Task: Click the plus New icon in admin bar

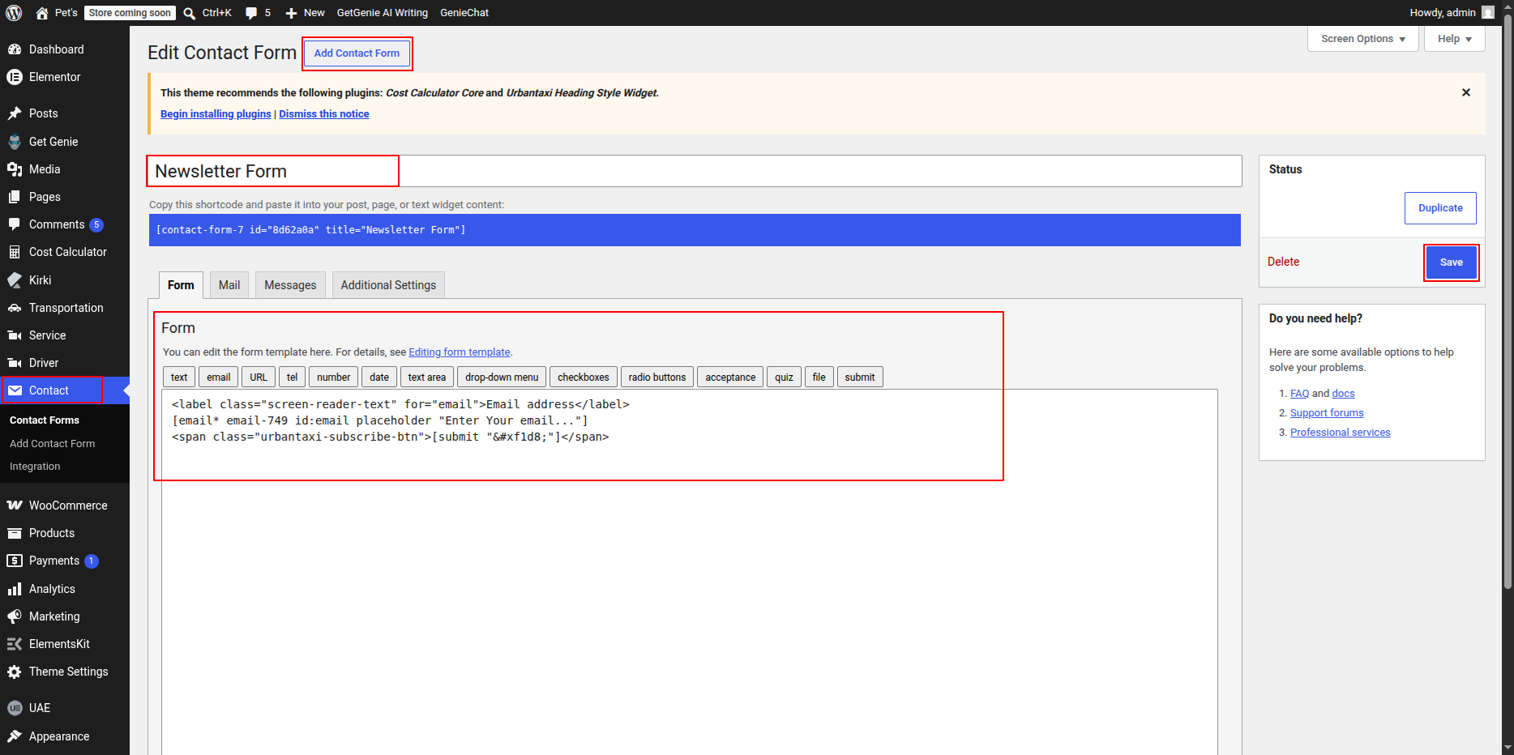Action: coord(292,13)
